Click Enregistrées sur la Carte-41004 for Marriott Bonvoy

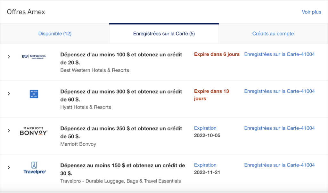[x=279, y=128]
